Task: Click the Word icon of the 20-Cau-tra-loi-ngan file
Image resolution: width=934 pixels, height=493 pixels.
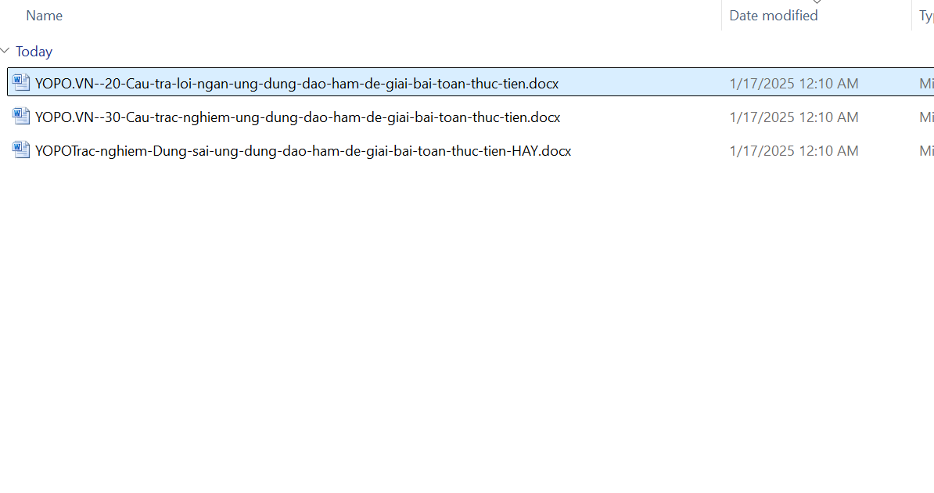Action: click(21, 82)
